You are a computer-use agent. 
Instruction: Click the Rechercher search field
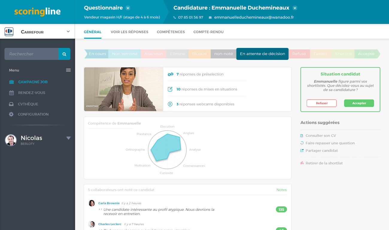[31, 54]
